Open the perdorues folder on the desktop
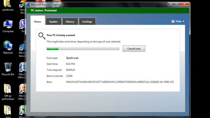 tap(8, 6)
